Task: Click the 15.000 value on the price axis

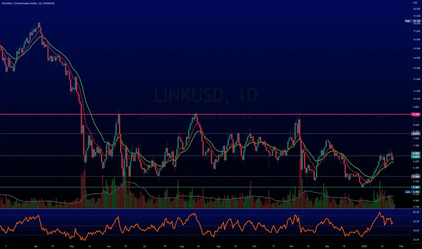Action: [417, 48]
